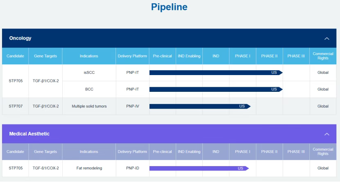The image size is (340, 182).
Task: Click Gene Targets header in Oncology table
Action: [45, 56]
